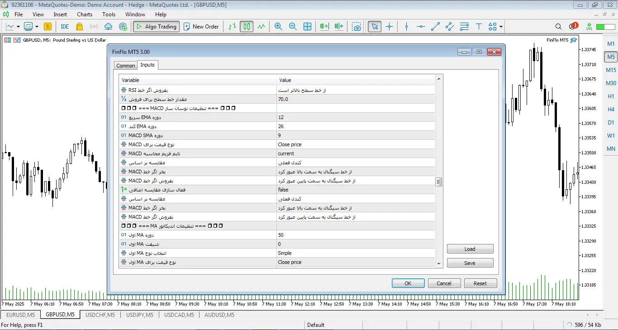
Task: Toggle the false value of فعال سازی مقایسه اضافی
Action: tap(356, 190)
